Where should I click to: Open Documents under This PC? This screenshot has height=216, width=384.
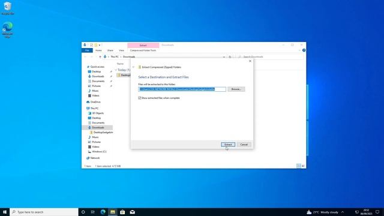[x=98, y=122]
